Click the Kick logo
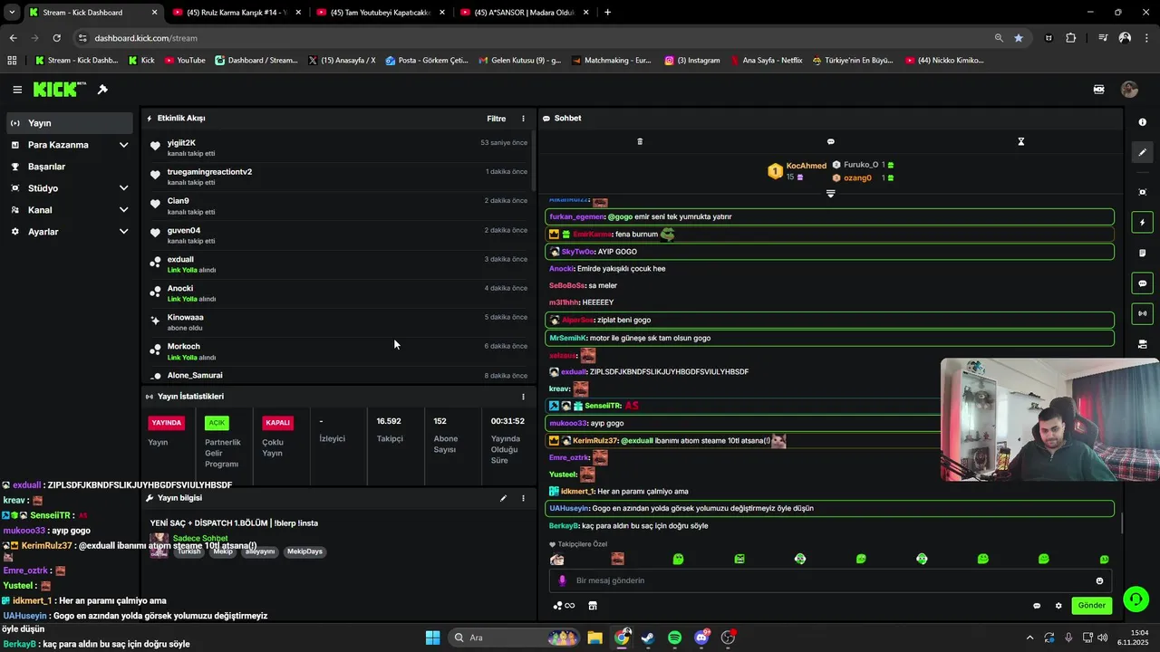This screenshot has height=652, width=1160. point(59,89)
